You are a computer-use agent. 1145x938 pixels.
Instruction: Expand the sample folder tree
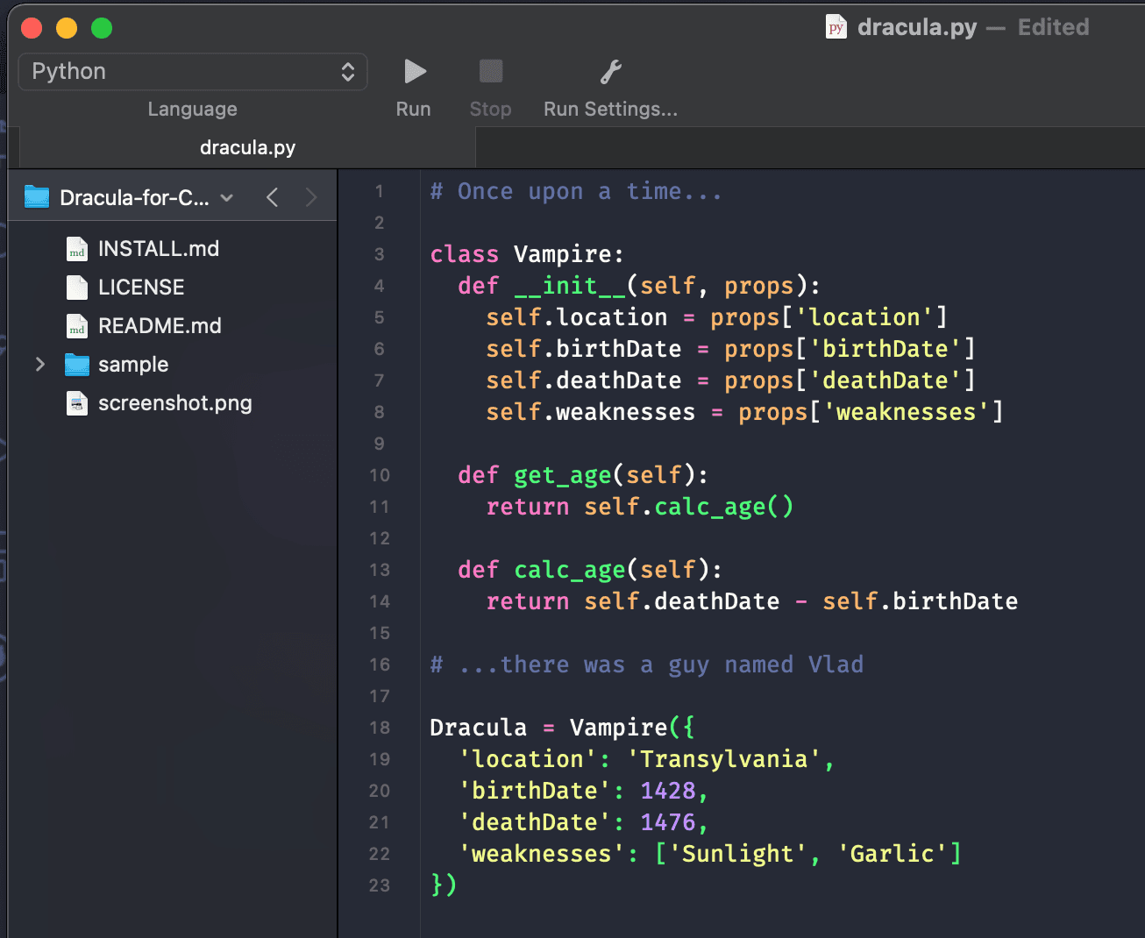pyautogui.click(x=39, y=365)
